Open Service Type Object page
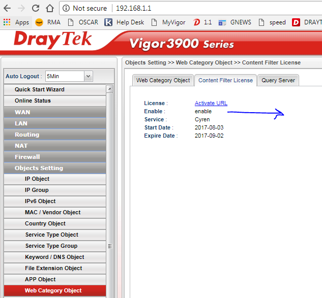Image resolution: width=322 pixels, height=298 pixels. [x=55, y=235]
